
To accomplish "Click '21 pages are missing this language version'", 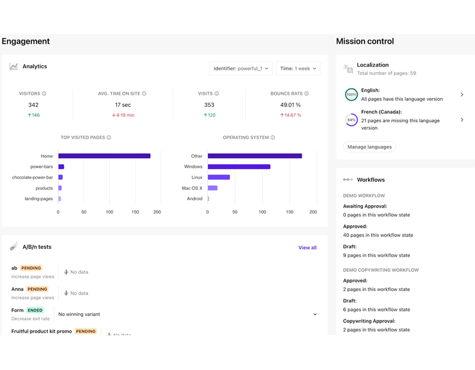I will pyautogui.click(x=400, y=124).
